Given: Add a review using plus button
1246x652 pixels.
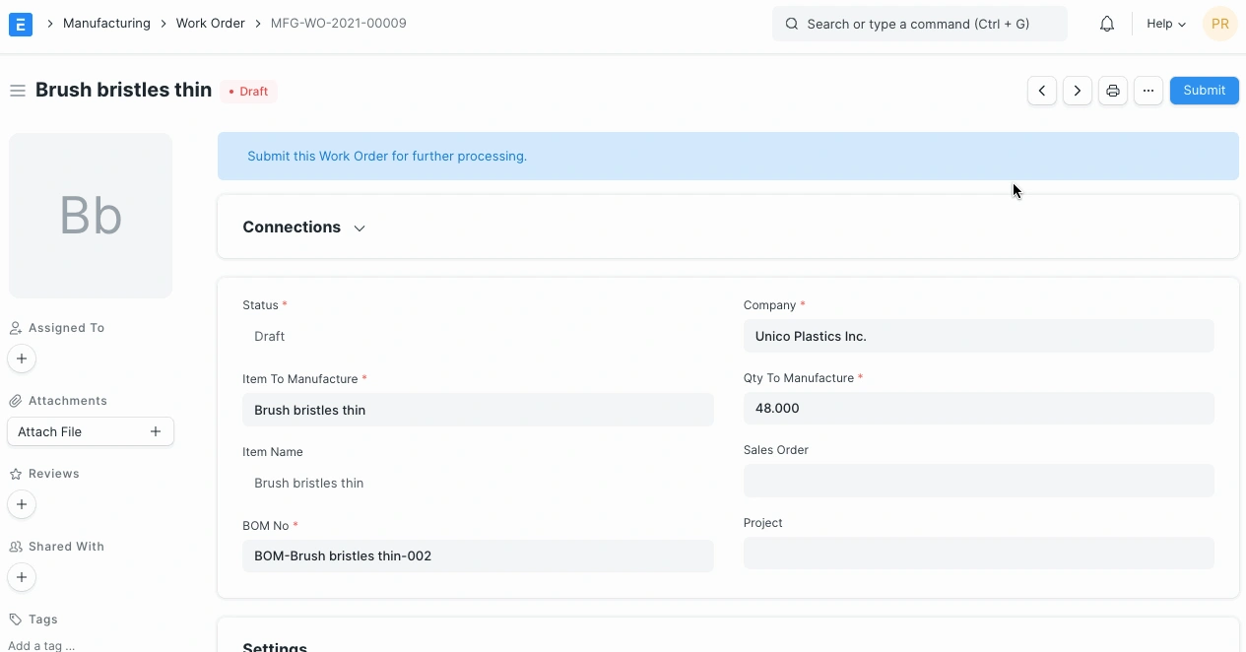Looking at the screenshot, I should coord(22,504).
